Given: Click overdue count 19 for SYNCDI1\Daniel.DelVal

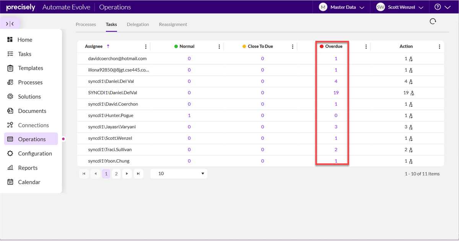Looking at the screenshot, I should (x=336, y=93).
